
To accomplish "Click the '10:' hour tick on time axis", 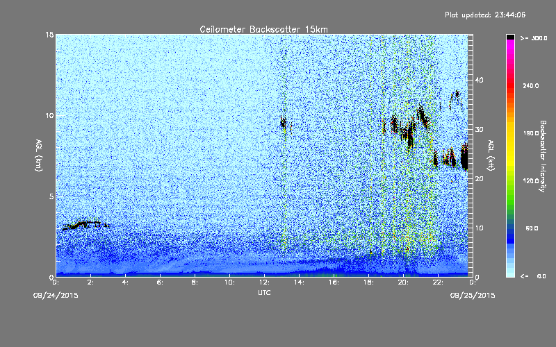I will pos(229,282).
